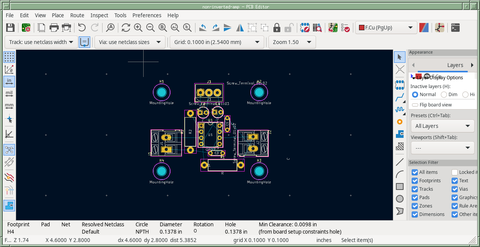Open the F.Cu layer selector dropdown
This screenshot has height=247, width=480.
coord(386,28)
